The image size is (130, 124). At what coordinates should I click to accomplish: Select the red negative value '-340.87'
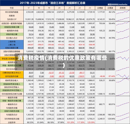pyautogui.click(x=30, y=45)
